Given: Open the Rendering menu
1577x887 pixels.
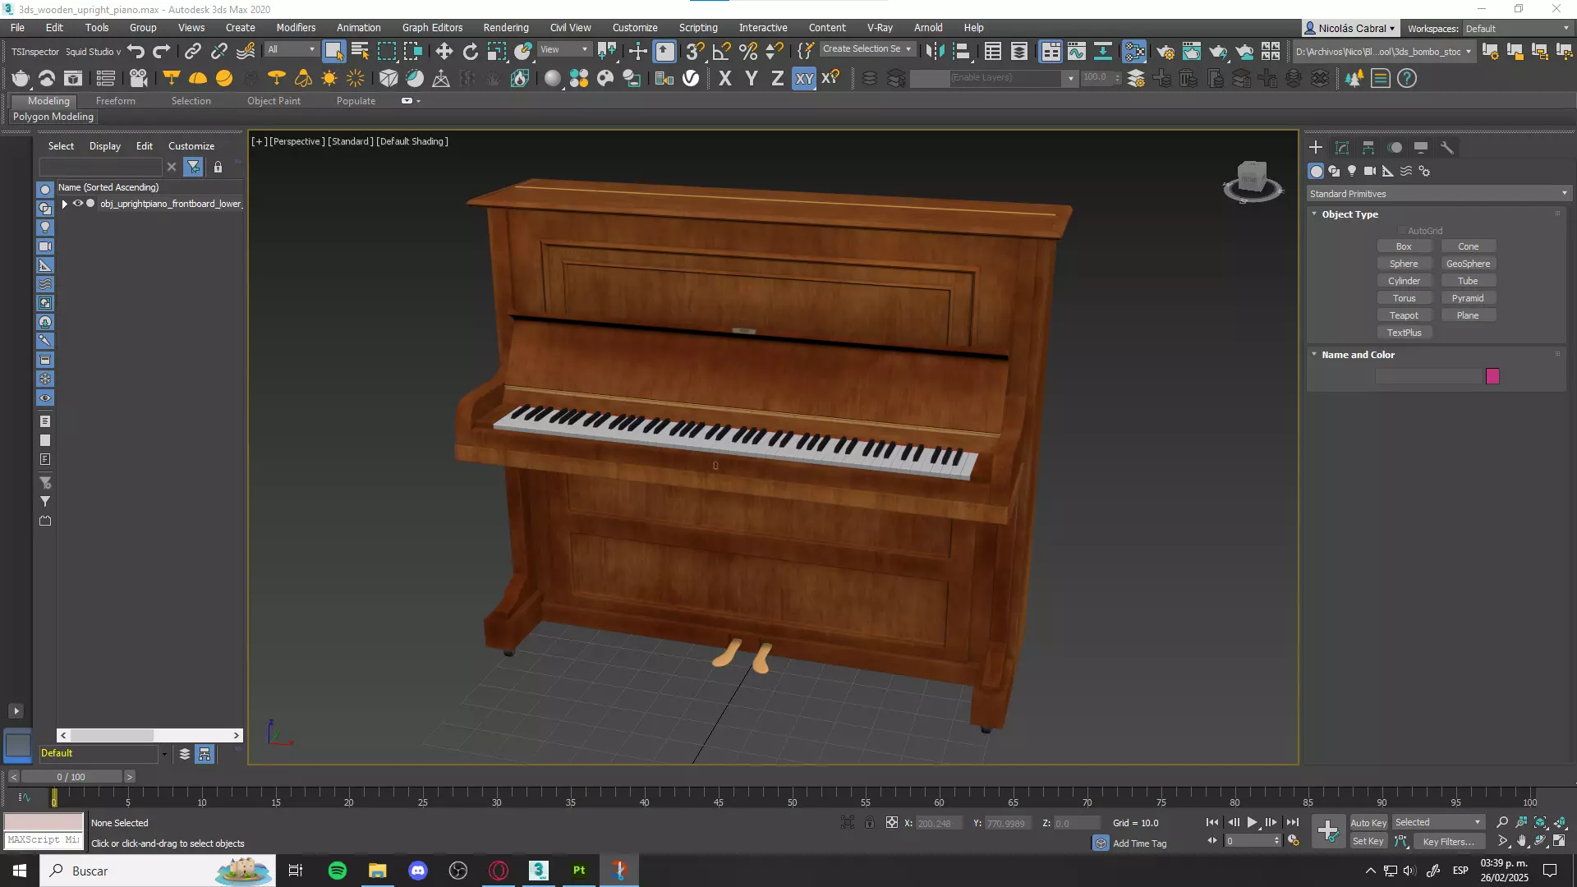Looking at the screenshot, I should [x=506, y=28].
